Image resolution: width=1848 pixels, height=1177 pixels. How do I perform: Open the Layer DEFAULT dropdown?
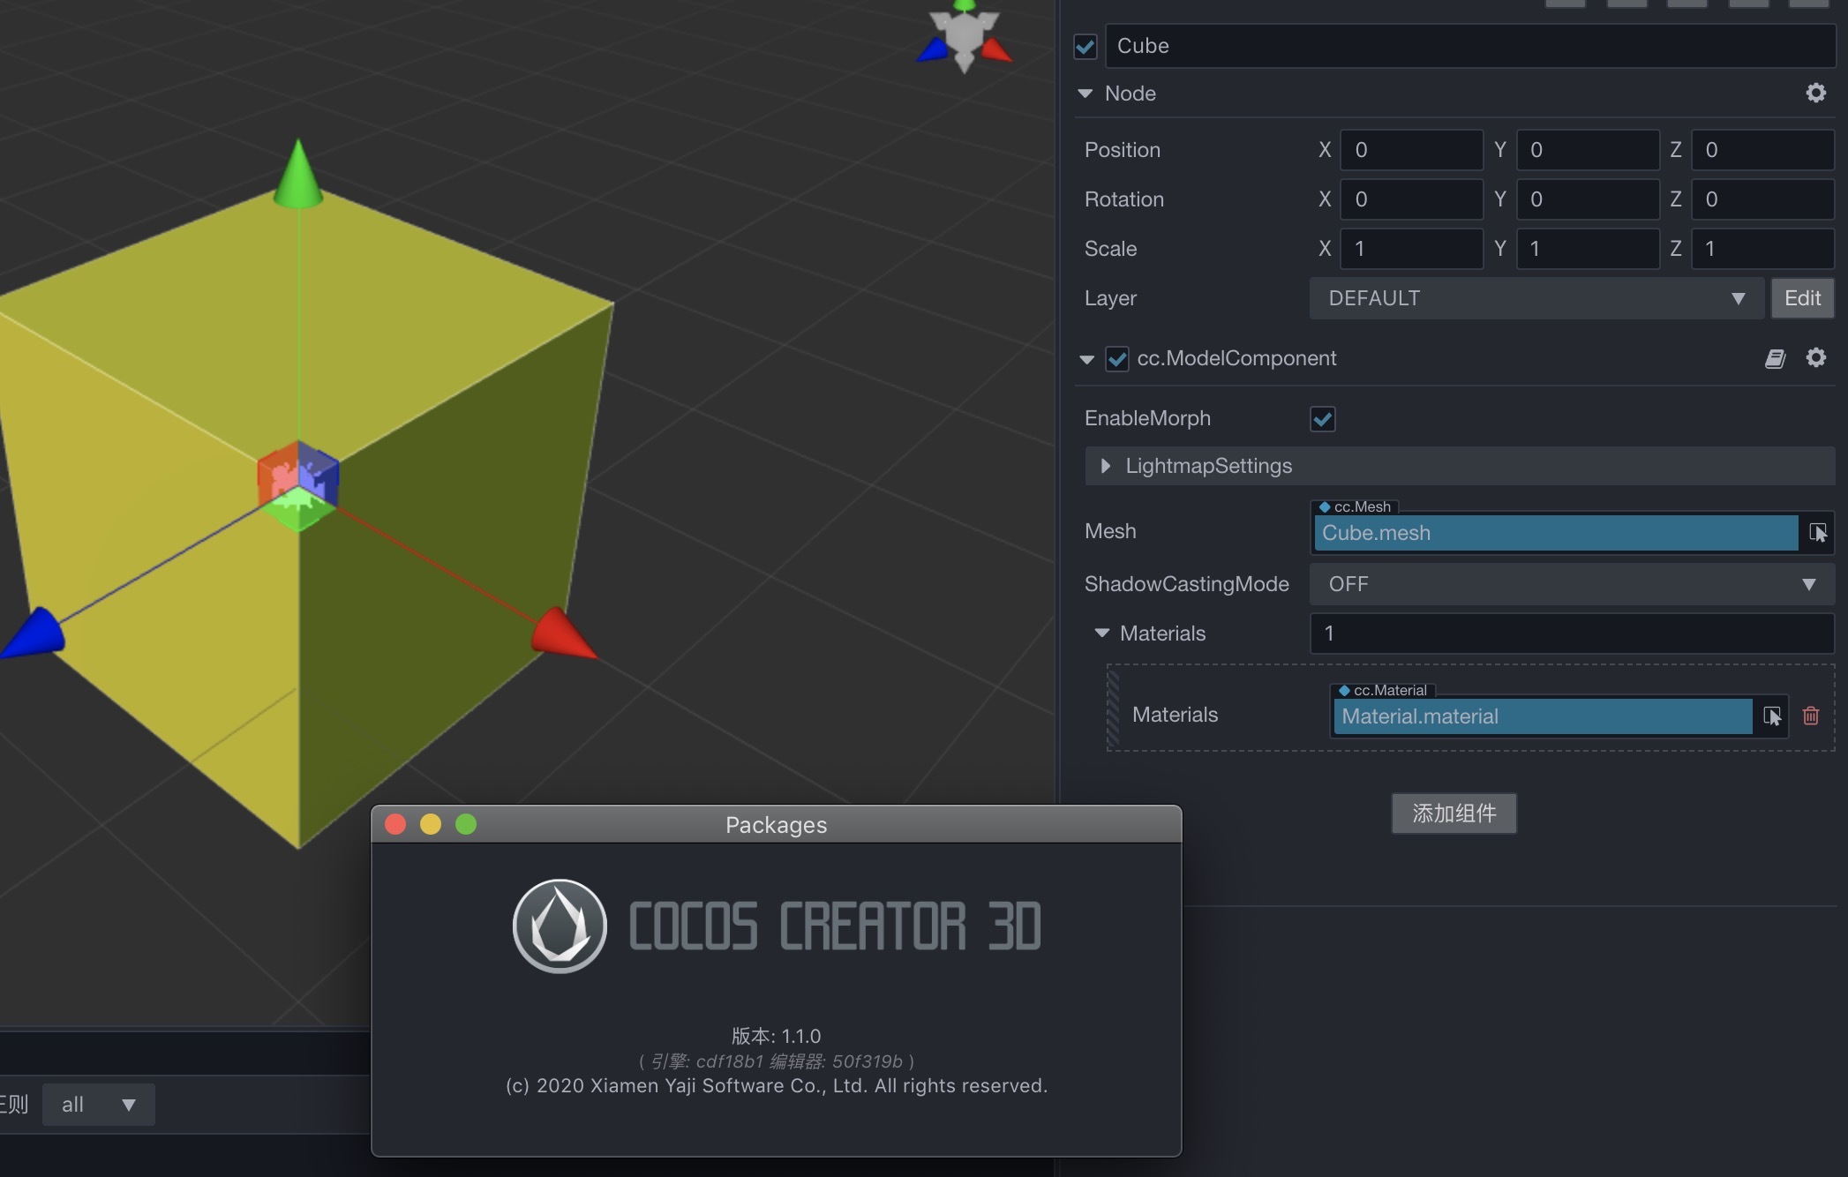click(1536, 298)
